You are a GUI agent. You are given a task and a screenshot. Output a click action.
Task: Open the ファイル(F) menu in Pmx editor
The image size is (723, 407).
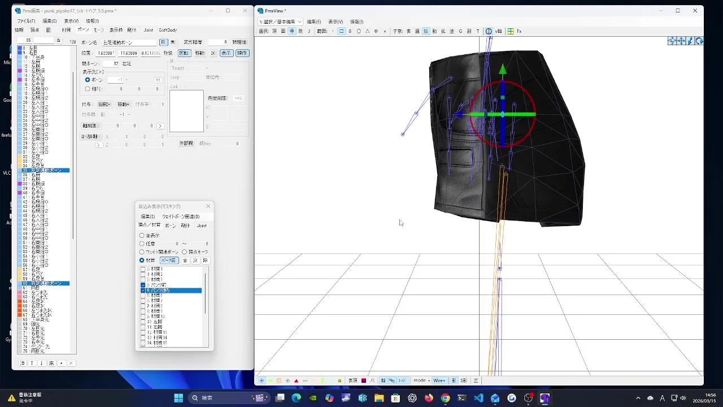(26, 21)
